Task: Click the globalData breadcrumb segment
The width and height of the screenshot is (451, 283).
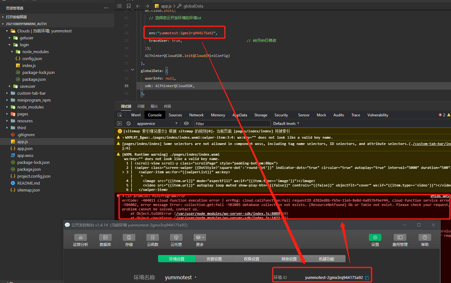Action: [x=190, y=6]
